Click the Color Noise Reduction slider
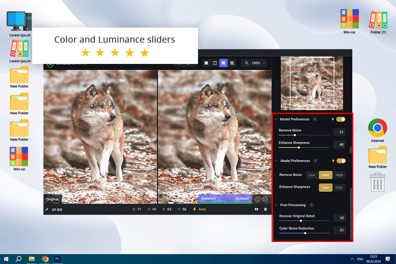 (304, 233)
